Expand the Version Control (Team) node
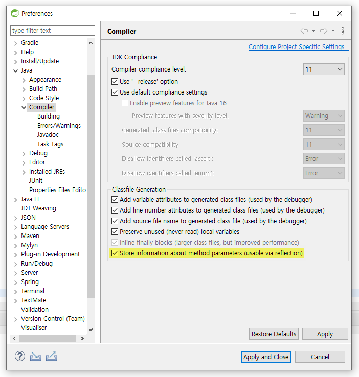 pos(16,319)
